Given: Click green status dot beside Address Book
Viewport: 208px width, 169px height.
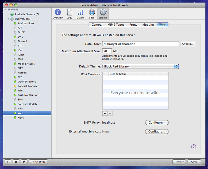Looking at the screenshot, I should (x=15, y=23).
